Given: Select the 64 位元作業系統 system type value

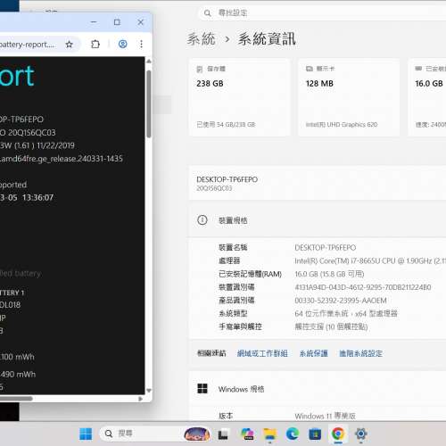Looking at the screenshot, I should (346, 314).
